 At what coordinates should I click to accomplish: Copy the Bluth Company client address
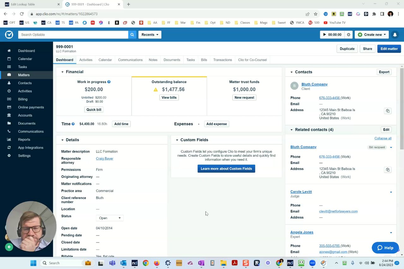pyautogui.click(x=388, y=111)
